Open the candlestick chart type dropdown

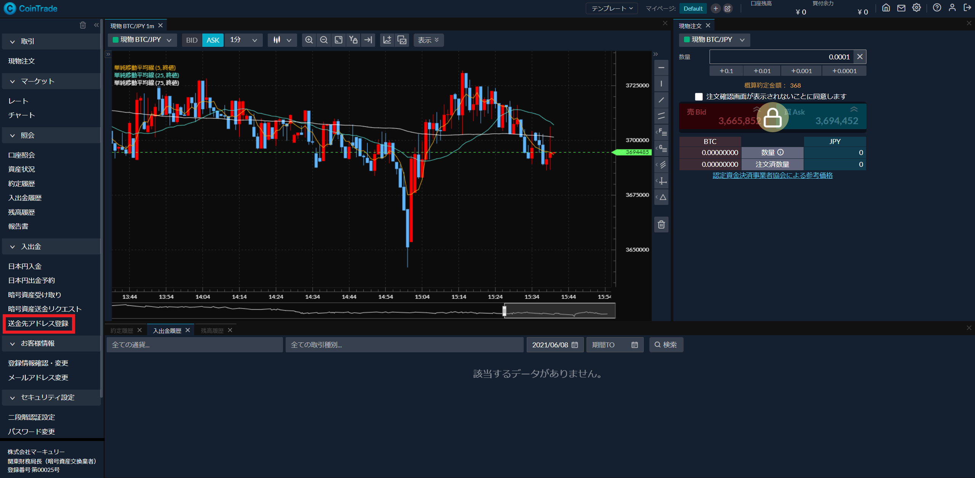[x=282, y=40]
